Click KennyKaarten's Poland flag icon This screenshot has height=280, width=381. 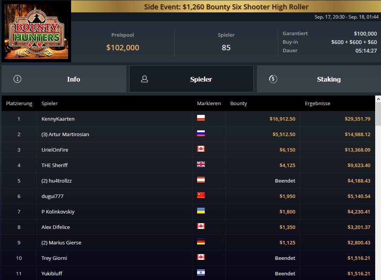click(201, 118)
